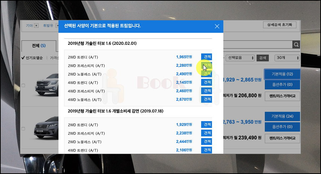Click price range 2,763 ~ 3,950 만원

tap(242, 122)
